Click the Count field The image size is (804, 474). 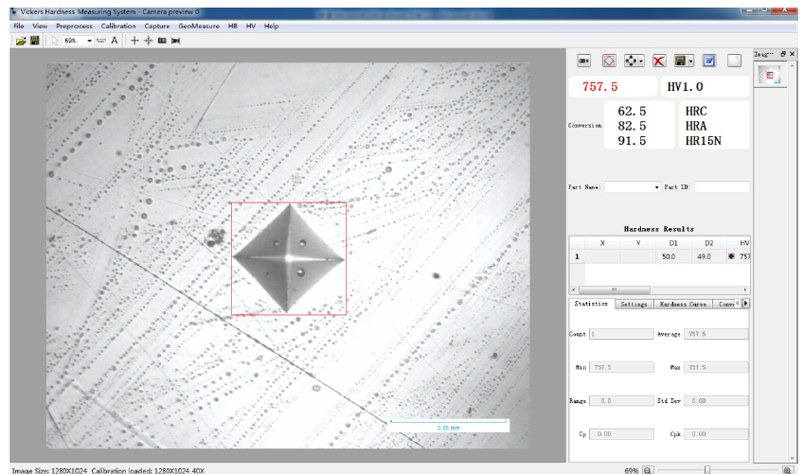621,334
